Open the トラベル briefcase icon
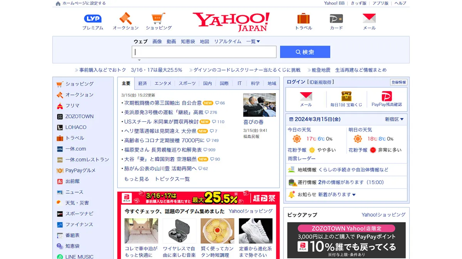The height and width of the screenshot is (259, 462). (x=303, y=18)
